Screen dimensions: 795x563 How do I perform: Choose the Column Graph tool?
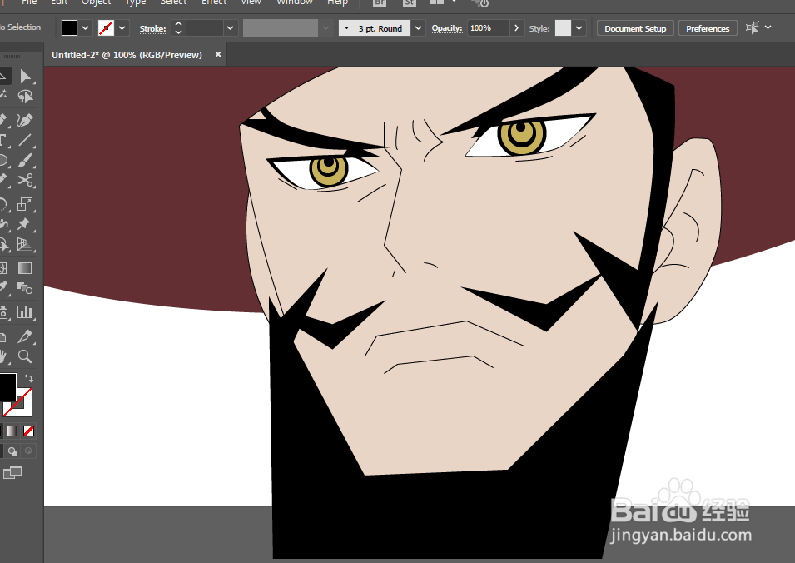[x=24, y=311]
